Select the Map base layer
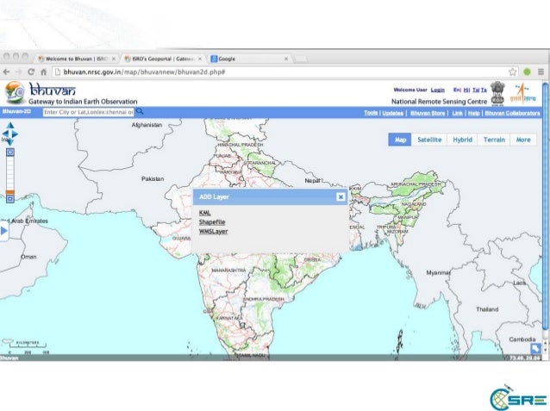 pos(400,140)
